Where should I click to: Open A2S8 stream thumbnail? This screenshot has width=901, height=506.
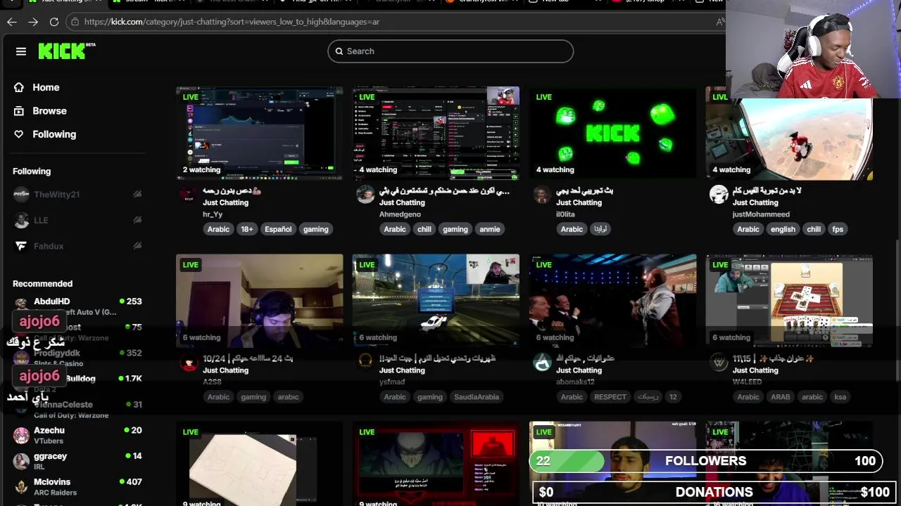coord(260,301)
